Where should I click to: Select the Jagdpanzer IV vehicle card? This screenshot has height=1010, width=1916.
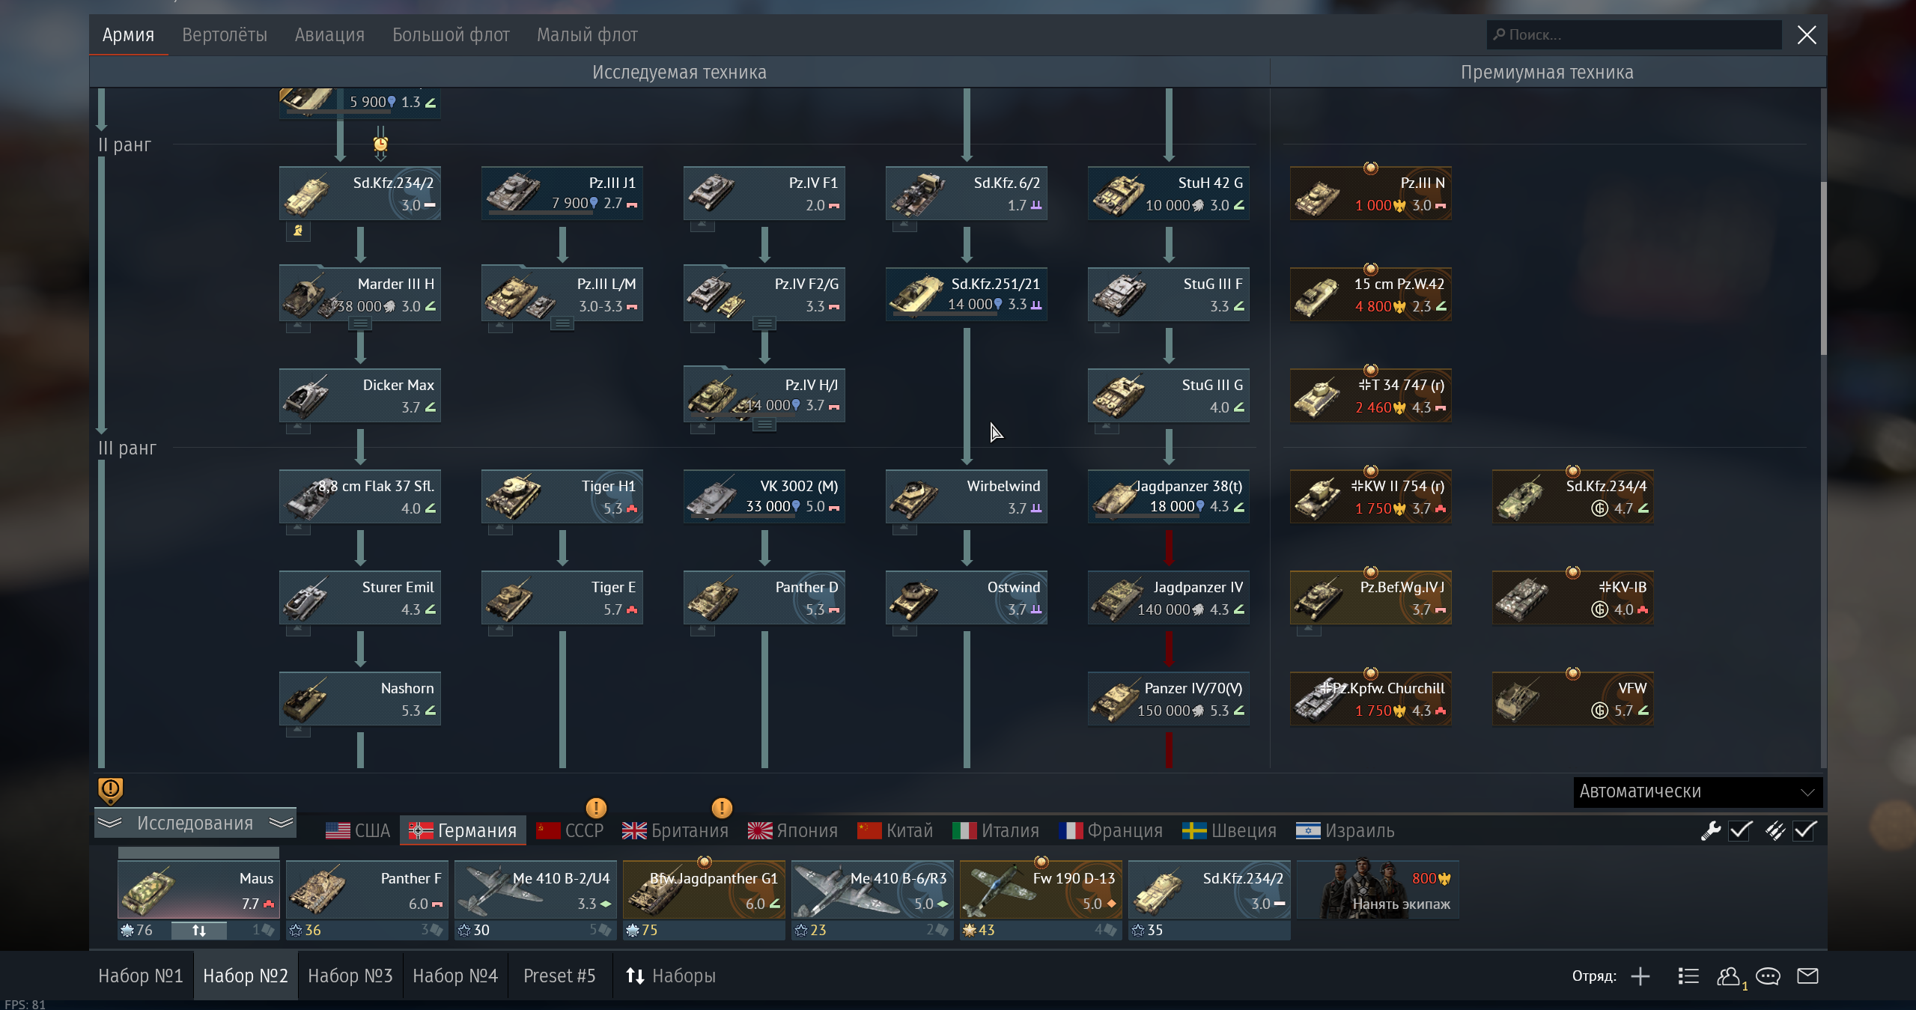[1169, 597]
